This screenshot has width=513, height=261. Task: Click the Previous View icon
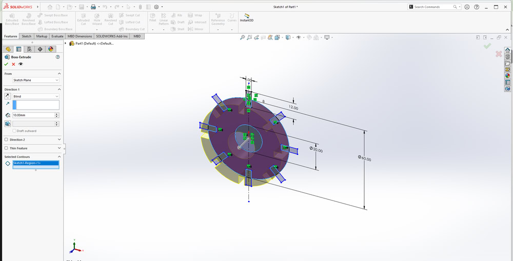coord(256,37)
